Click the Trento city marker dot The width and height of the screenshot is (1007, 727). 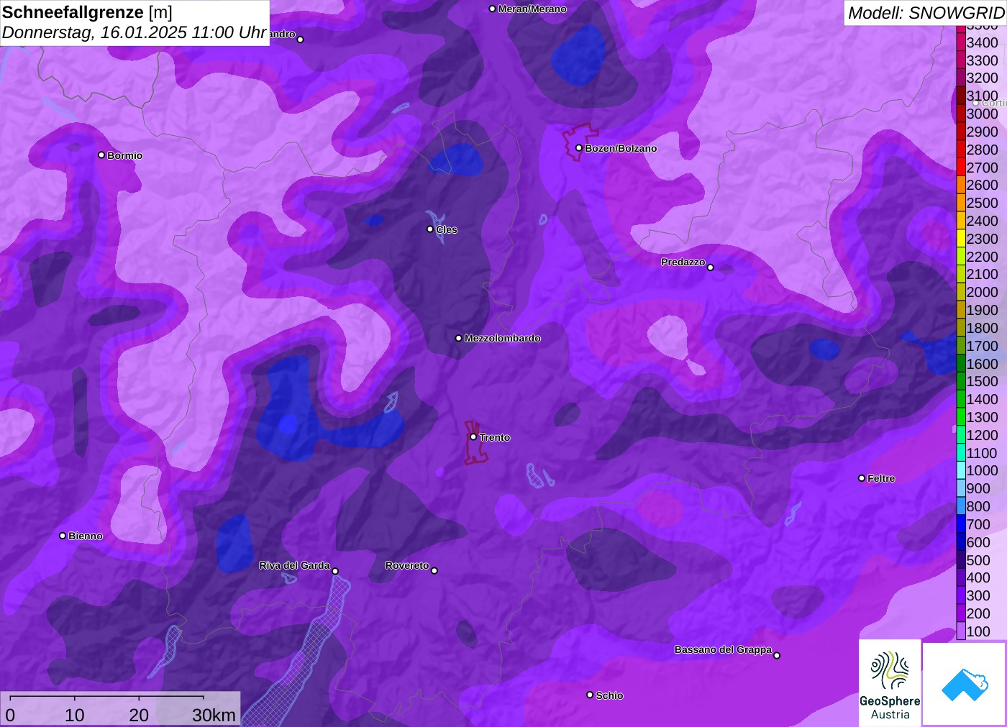473,436
